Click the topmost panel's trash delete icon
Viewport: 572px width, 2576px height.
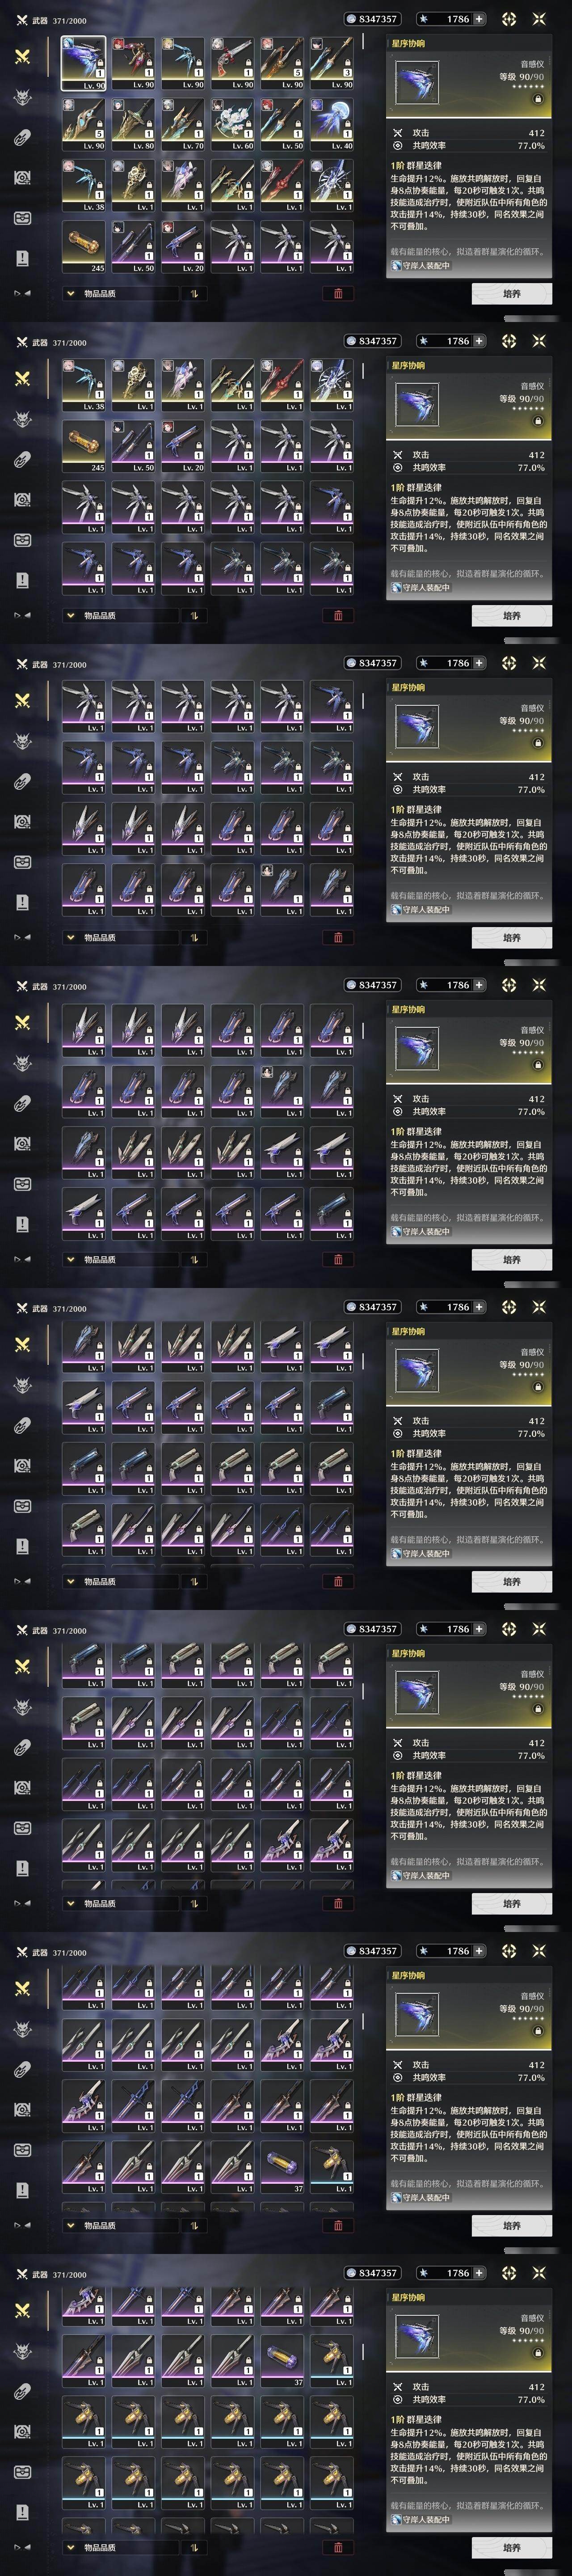pos(337,293)
